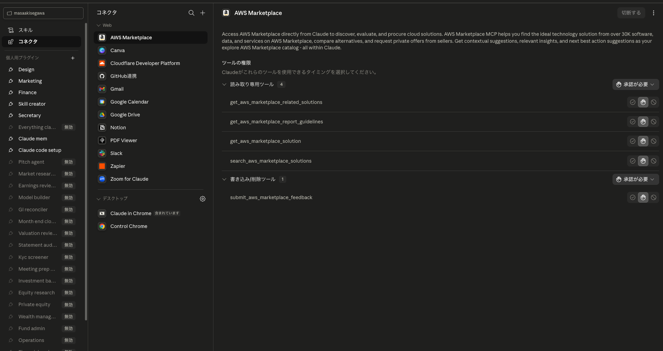Open the Notion connector entry
663x351 pixels.
click(150, 128)
